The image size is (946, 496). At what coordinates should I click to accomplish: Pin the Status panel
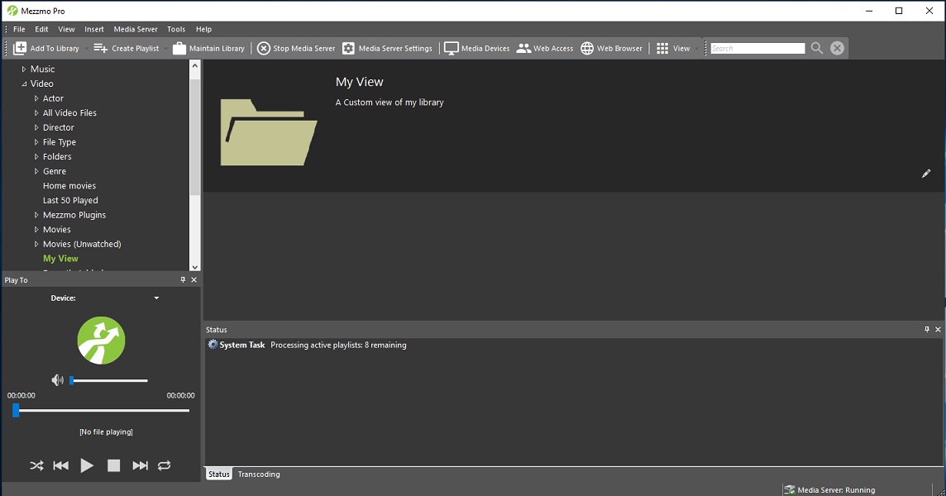(927, 330)
